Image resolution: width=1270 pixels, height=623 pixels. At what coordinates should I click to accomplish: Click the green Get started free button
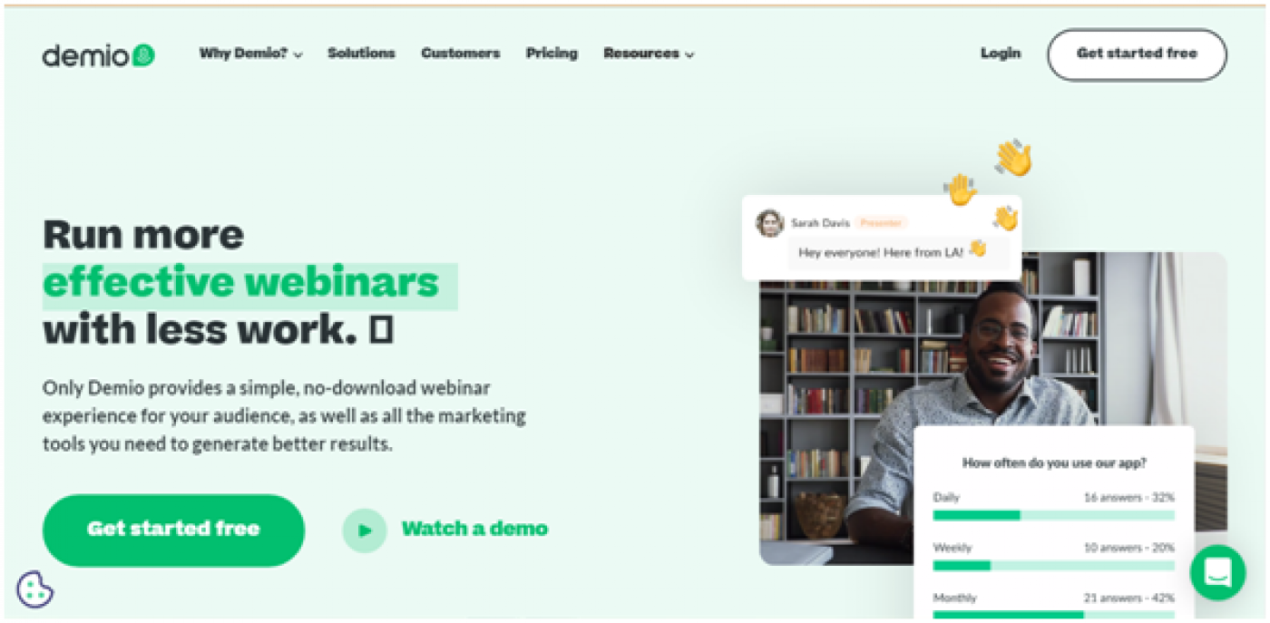click(x=173, y=531)
